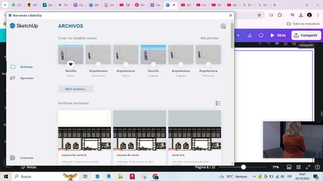
Task: Open grid view in Canva footer
Action: point(298,167)
